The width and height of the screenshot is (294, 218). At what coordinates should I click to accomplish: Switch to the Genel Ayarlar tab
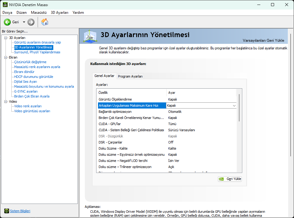(x=104, y=76)
